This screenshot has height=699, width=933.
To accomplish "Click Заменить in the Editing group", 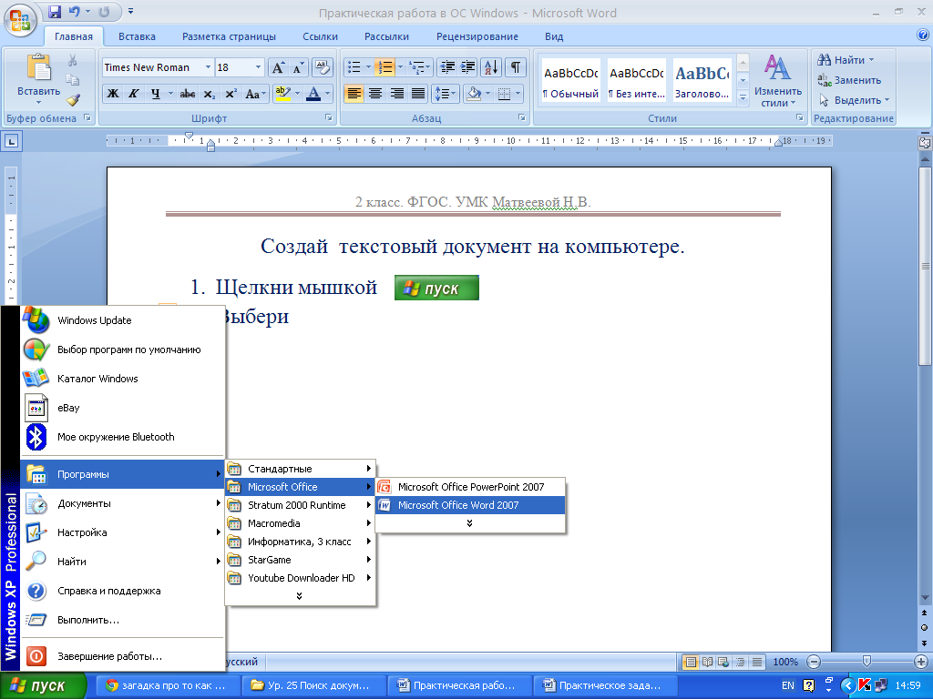I will (x=849, y=80).
